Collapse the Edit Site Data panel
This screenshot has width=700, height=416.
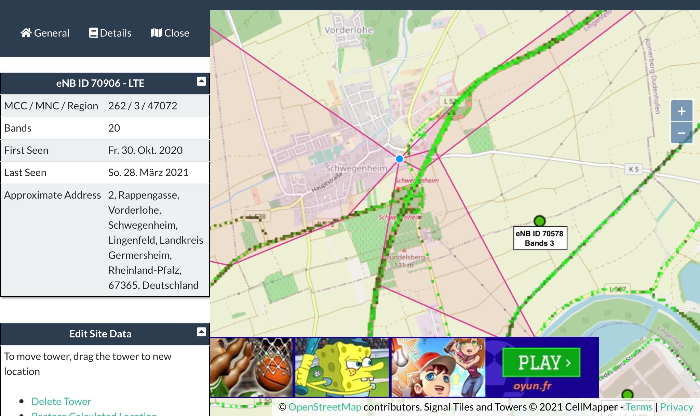pos(201,332)
